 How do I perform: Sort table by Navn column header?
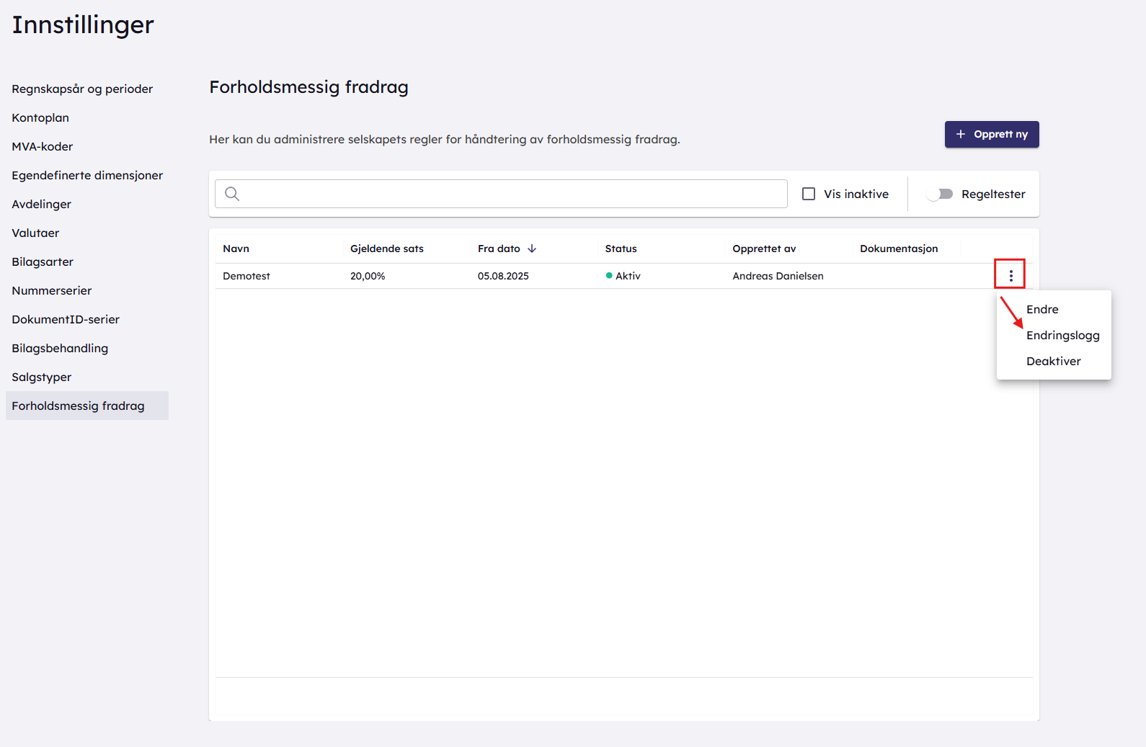[236, 249]
